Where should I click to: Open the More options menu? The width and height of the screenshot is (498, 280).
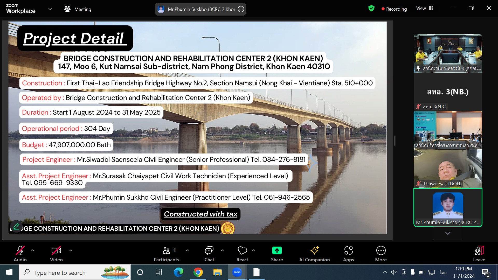381,254
